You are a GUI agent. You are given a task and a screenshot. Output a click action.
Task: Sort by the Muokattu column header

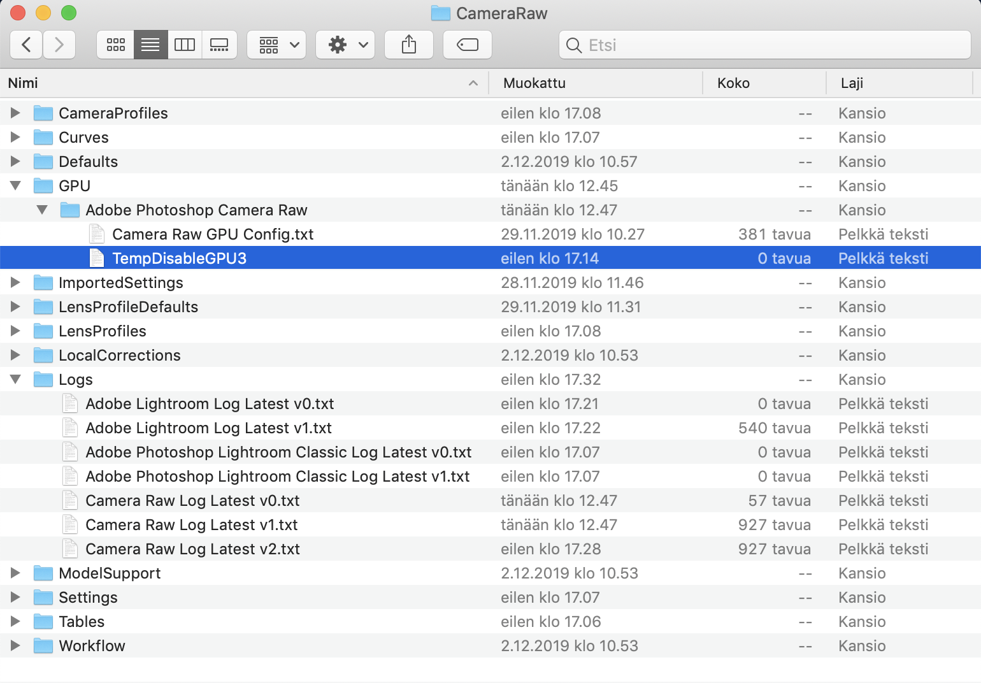coord(534,83)
